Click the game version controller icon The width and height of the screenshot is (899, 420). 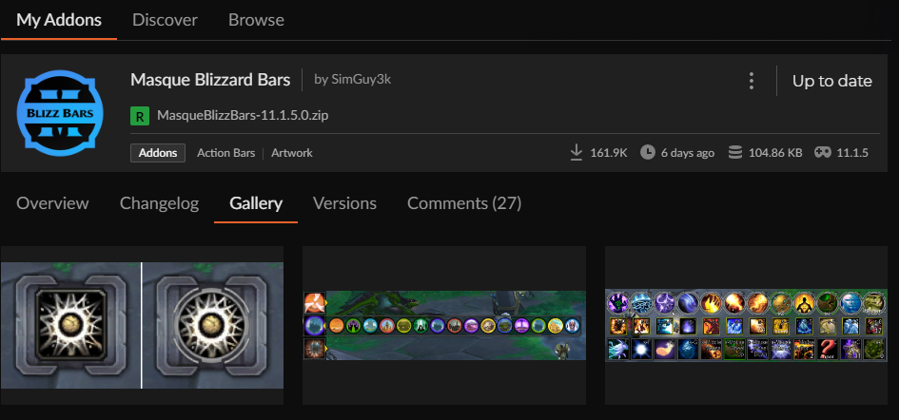coord(823,152)
